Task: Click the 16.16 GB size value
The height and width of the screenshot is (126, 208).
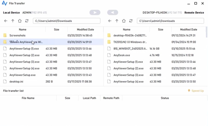Action: coord(154,49)
